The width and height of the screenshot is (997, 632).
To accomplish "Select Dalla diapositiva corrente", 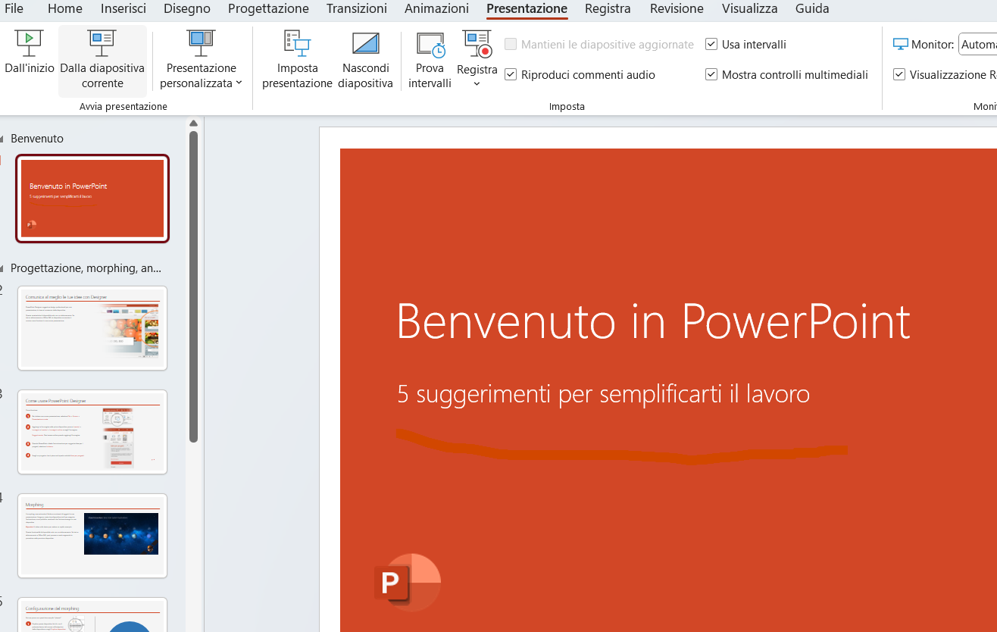I will (102, 59).
